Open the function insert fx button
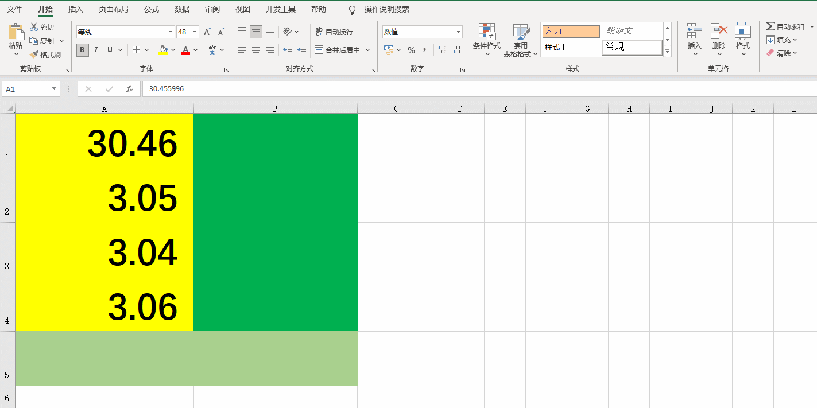The width and height of the screenshot is (817, 408). (x=130, y=89)
